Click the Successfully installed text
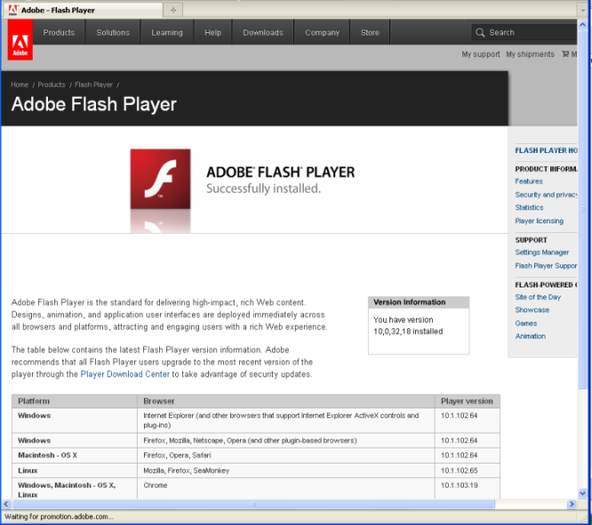The width and height of the screenshot is (592, 525). tap(263, 189)
